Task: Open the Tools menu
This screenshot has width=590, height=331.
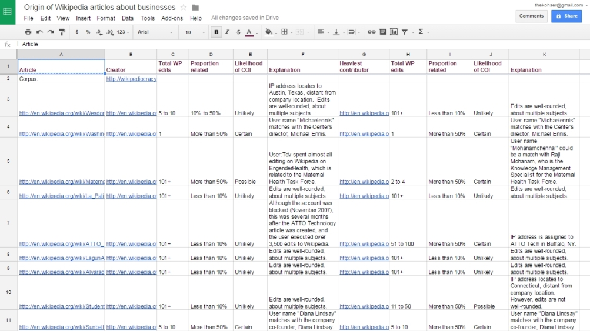Action: 148,18
